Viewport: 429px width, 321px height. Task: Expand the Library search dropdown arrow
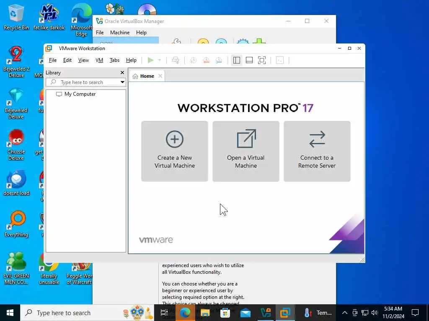pyautogui.click(x=123, y=82)
